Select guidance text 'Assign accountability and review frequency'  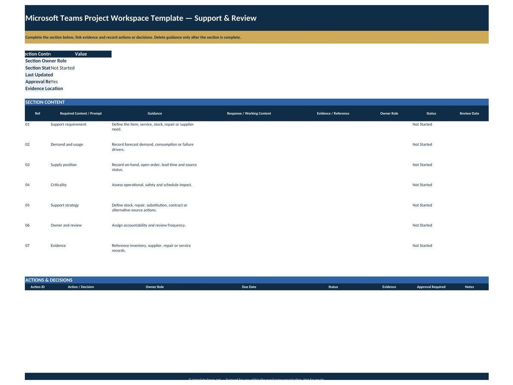coord(149,225)
